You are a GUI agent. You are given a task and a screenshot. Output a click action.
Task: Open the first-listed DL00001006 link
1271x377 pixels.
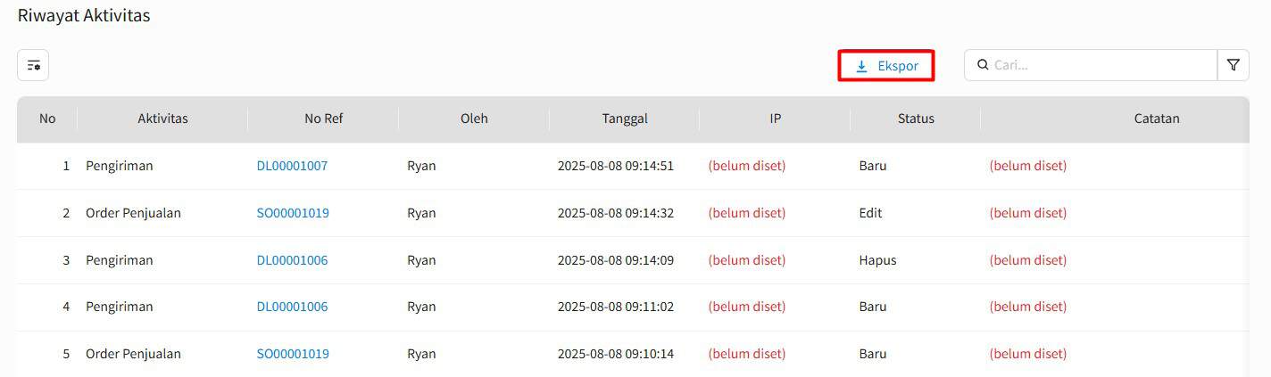pos(292,260)
